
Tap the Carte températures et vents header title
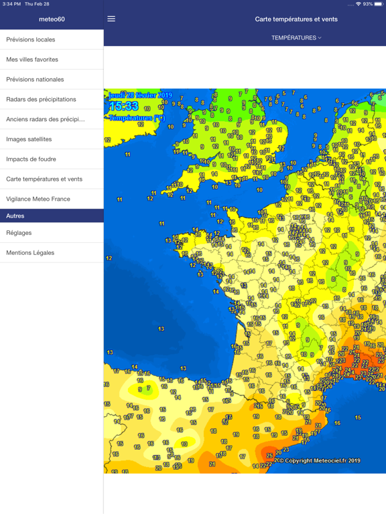tap(296, 19)
